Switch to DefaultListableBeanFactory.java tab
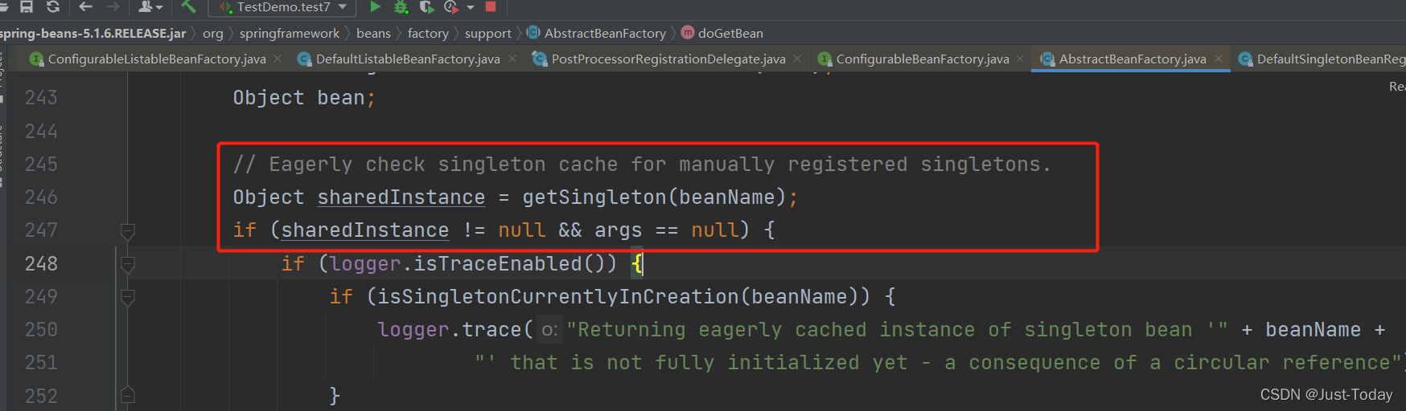The image size is (1406, 411). pos(408,59)
